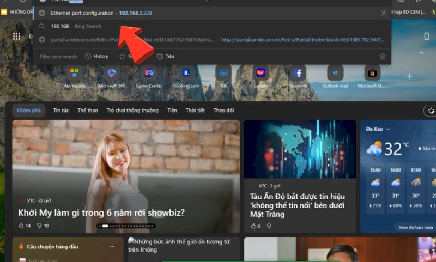436x262 pixels.
Task: Select the 17:00 hourly forecast
Action: [x=416, y=188]
